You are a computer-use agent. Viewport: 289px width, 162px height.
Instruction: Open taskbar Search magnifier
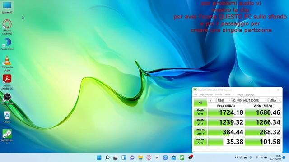(107, 157)
